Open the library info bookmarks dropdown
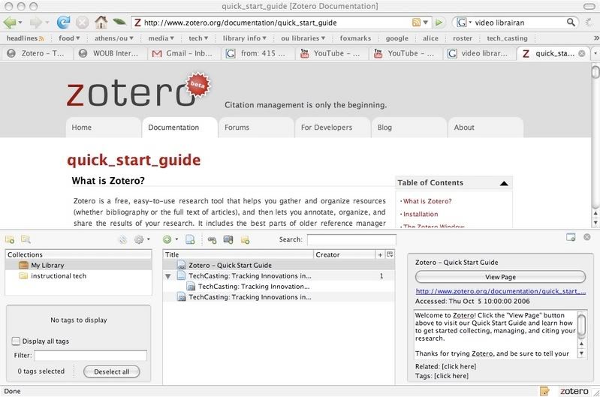This screenshot has width=600, height=397. tap(245, 38)
